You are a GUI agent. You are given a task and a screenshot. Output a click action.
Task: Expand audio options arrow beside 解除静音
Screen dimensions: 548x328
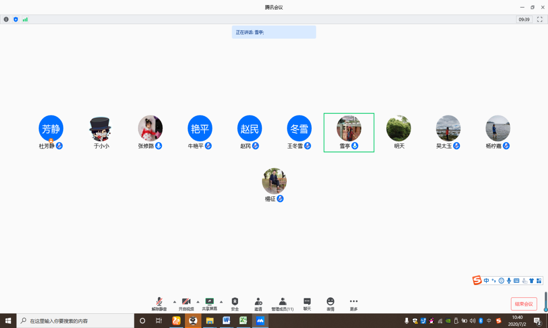pyautogui.click(x=175, y=301)
